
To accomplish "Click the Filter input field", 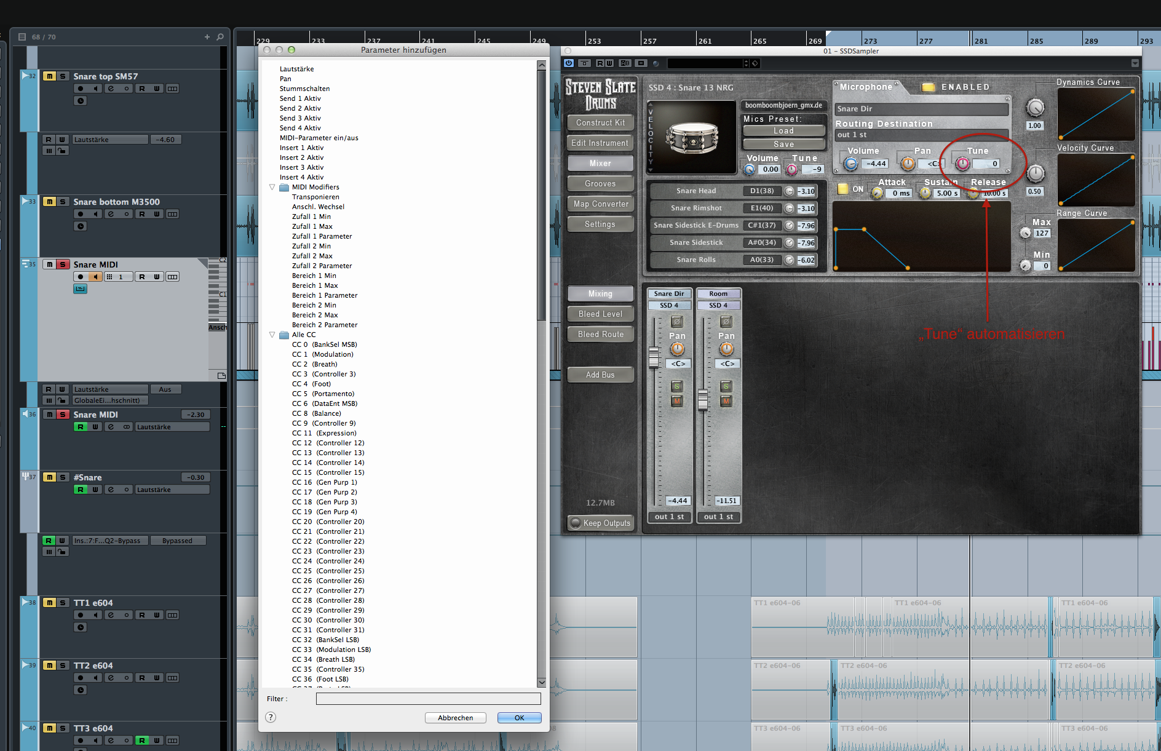I will click(429, 699).
